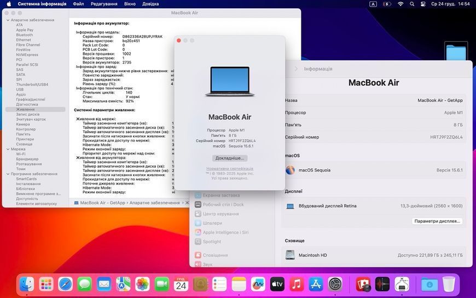Screen dimensions: 476x298
Task: Open Music app in the Dock
Action: coord(297,285)
